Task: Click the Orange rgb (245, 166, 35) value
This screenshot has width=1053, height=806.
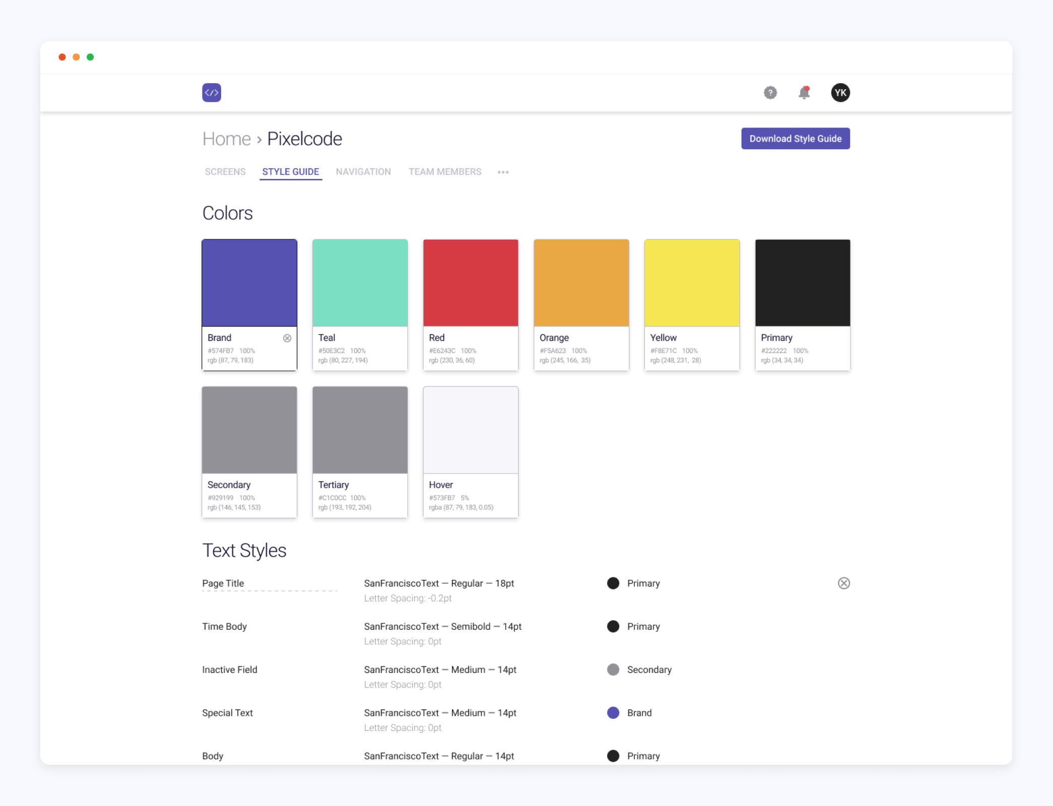Action: click(x=565, y=360)
